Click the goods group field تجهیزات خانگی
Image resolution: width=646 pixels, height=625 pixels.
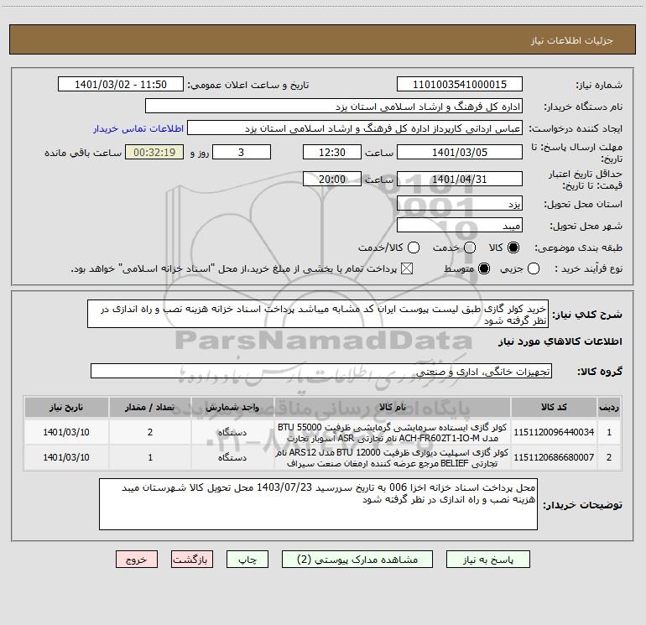coord(321,371)
